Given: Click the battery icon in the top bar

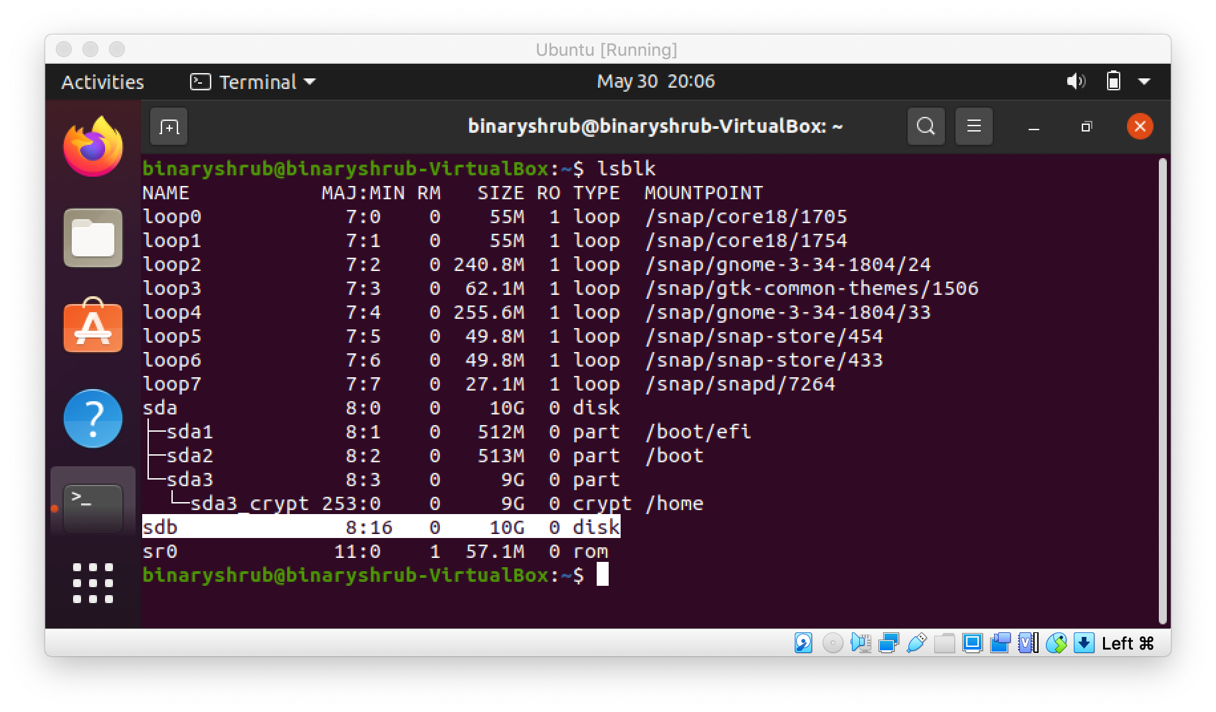Looking at the screenshot, I should [1114, 81].
